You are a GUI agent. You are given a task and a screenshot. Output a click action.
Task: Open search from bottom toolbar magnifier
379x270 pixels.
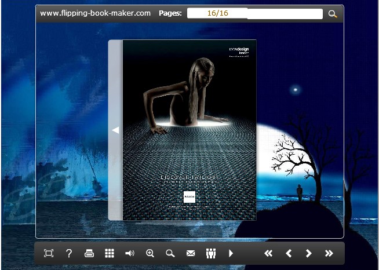170,253
